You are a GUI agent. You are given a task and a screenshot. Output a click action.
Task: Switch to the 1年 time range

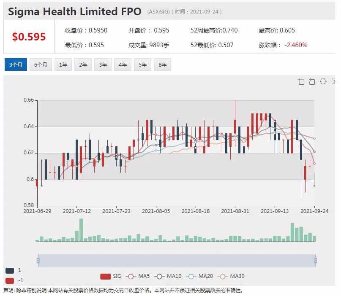pos(63,65)
